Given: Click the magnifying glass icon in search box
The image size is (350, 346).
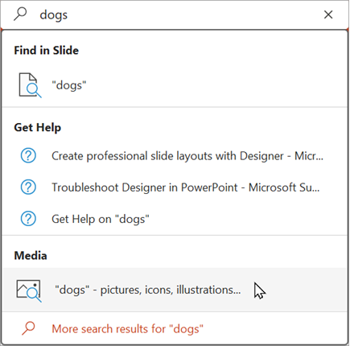Looking at the screenshot, I should 20,14.
